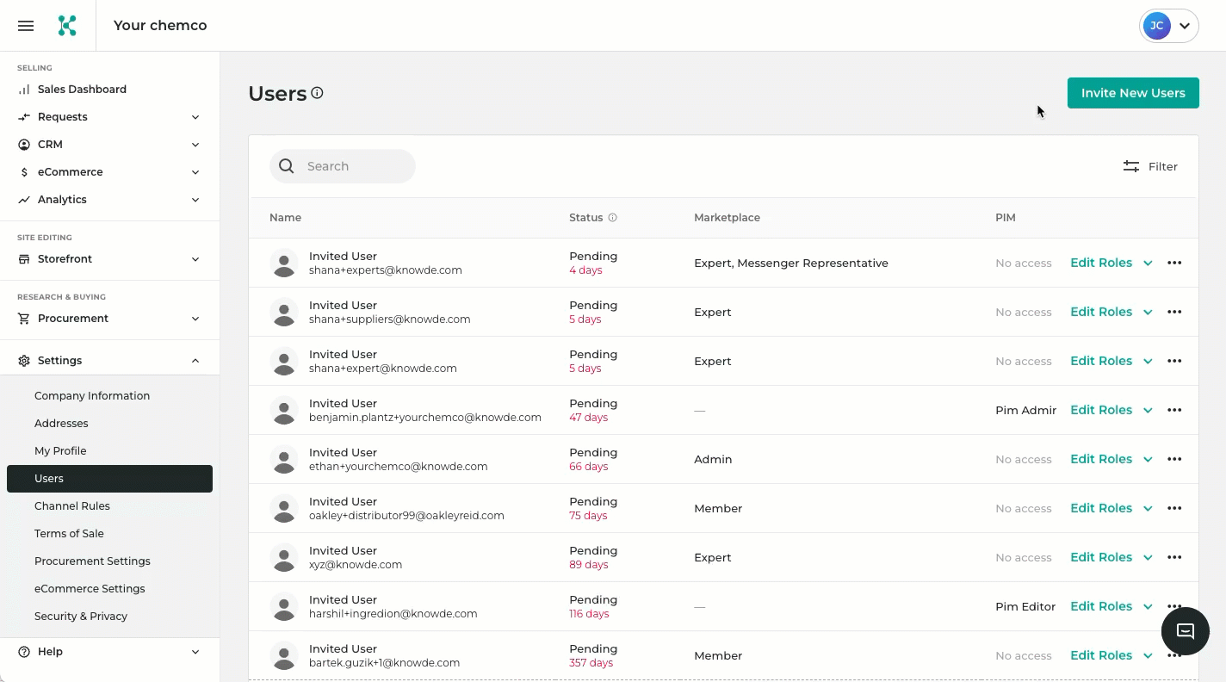Viewport: 1226px width, 682px height.
Task: Open Edit Roles dropdown for shana+suppliers user
Action: coord(1111,313)
